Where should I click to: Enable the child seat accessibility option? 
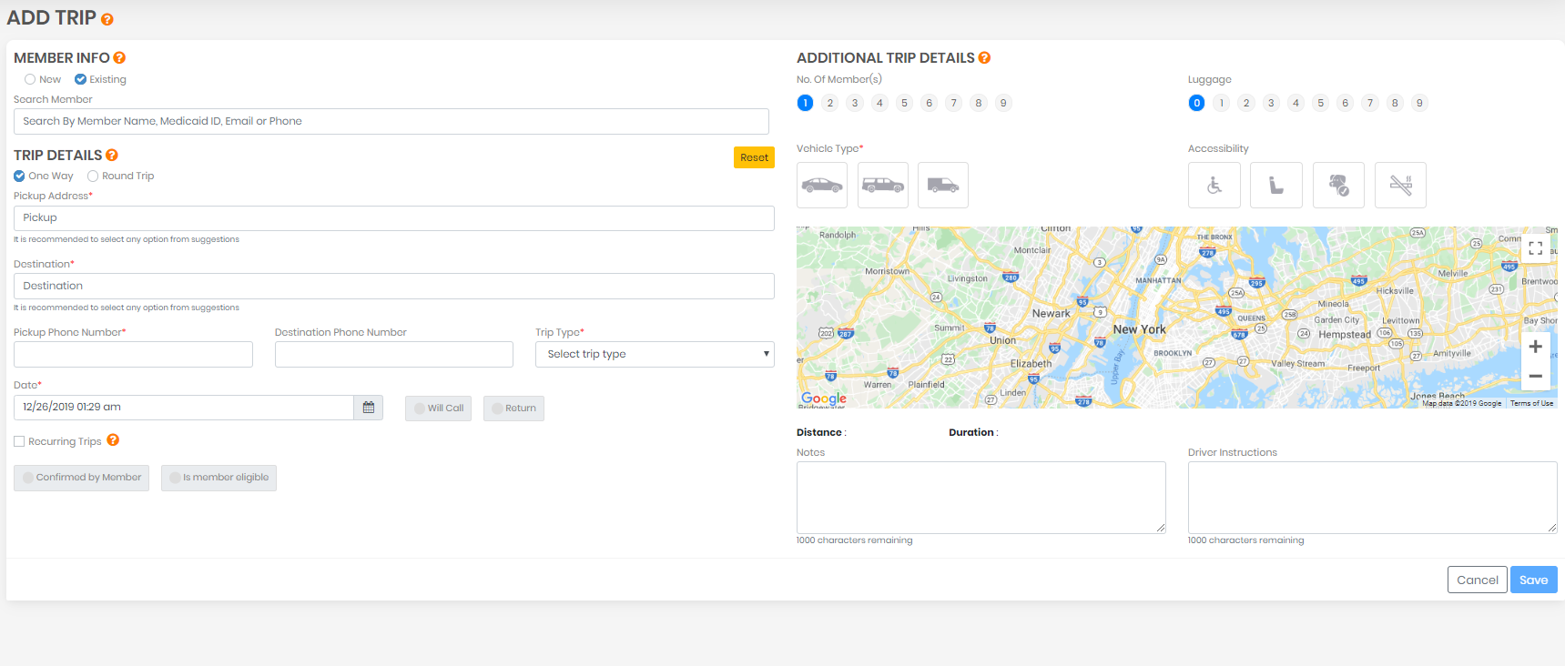coord(1276,186)
